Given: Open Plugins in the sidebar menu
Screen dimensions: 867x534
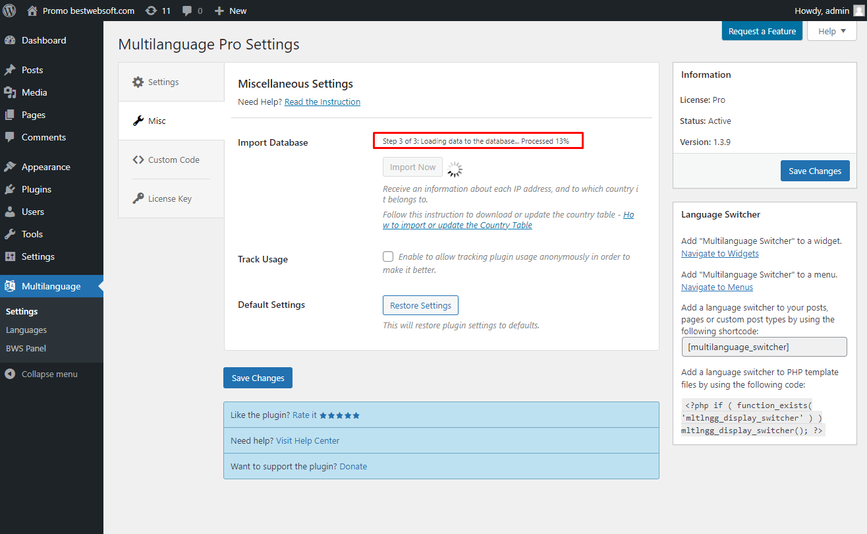Looking at the screenshot, I should pos(51,189).
